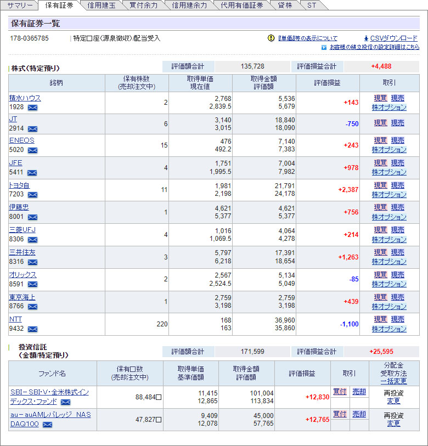This screenshot has width=428, height=446.
Task: Click the envelope icon for auAMレバレッジ NASDAQ100 fund
Action: (47, 425)
